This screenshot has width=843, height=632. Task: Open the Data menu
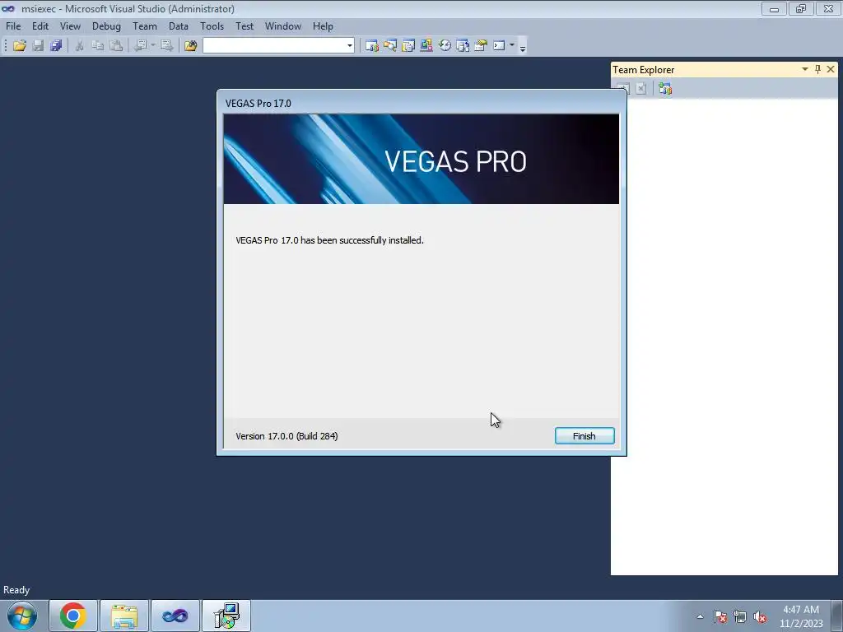tap(179, 26)
